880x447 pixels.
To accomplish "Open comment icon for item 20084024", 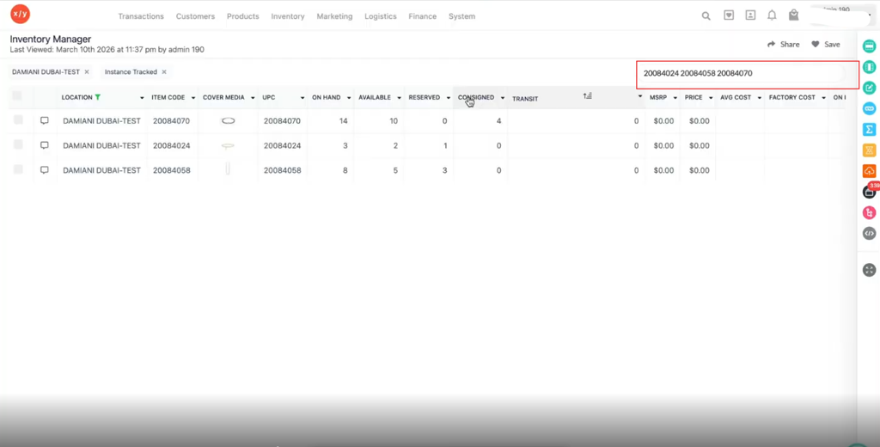I will pos(45,145).
